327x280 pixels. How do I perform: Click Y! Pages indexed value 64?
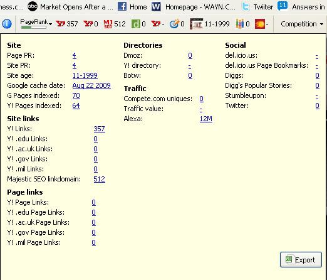pos(76,105)
